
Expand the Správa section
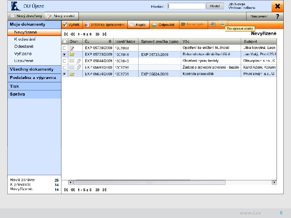(x=34, y=94)
